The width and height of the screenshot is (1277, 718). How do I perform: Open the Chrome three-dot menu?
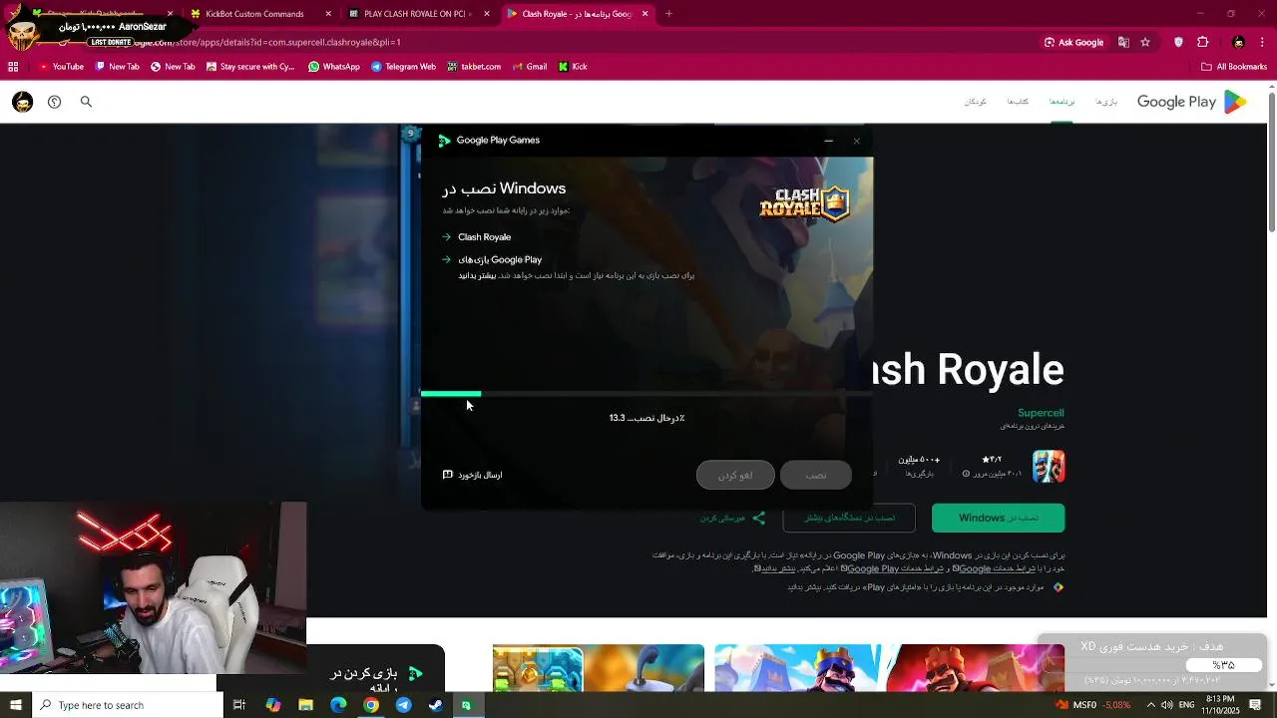1264,42
